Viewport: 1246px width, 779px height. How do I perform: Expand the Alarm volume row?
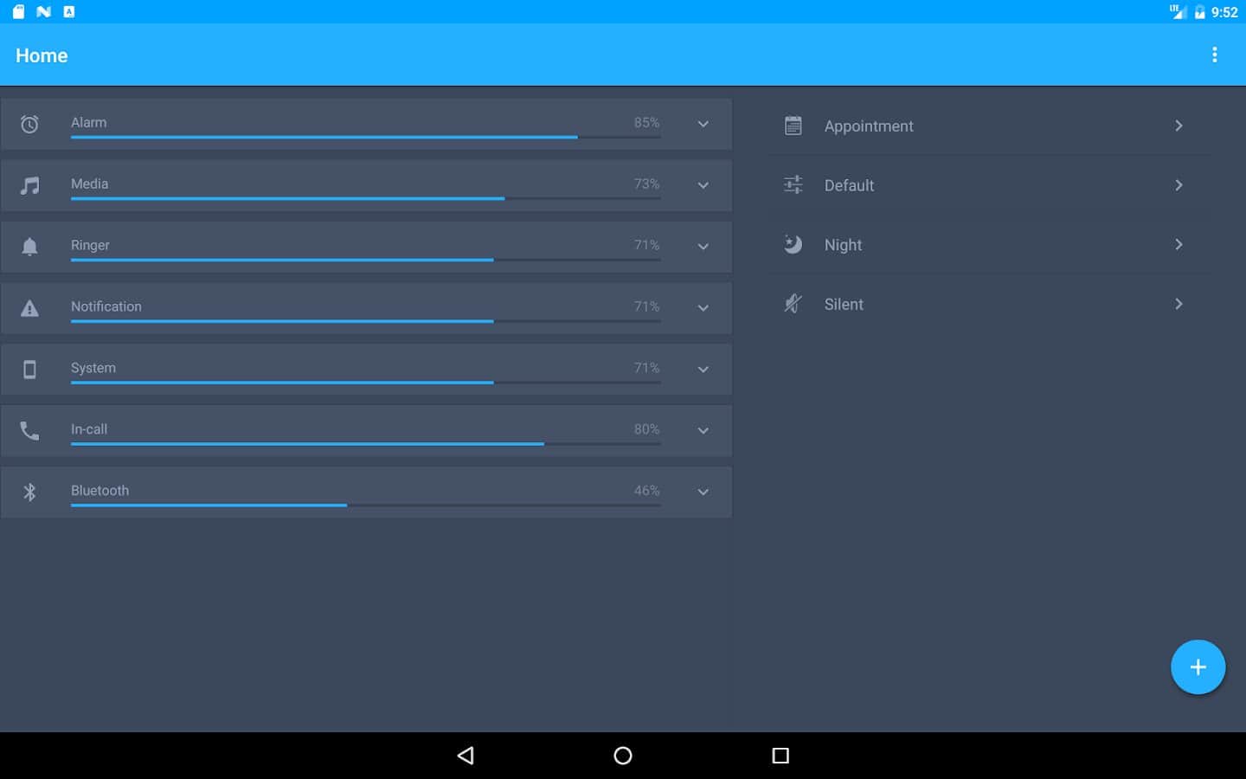pyautogui.click(x=703, y=124)
